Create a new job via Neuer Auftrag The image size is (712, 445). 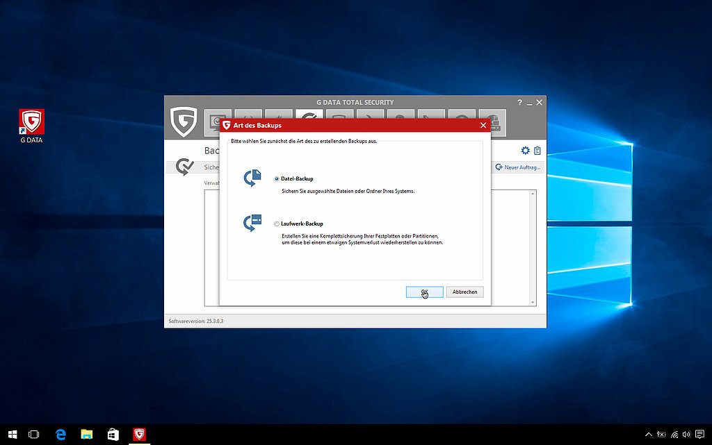tap(517, 167)
